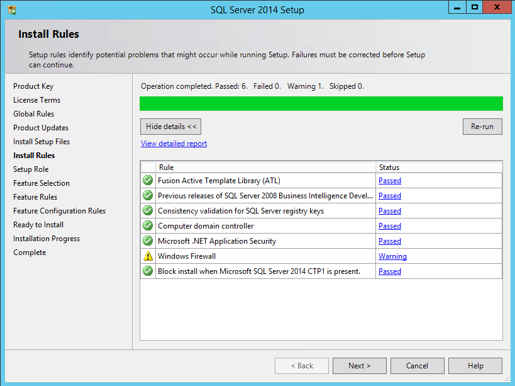
Task: Select the Setup Role step
Action: pyautogui.click(x=31, y=169)
